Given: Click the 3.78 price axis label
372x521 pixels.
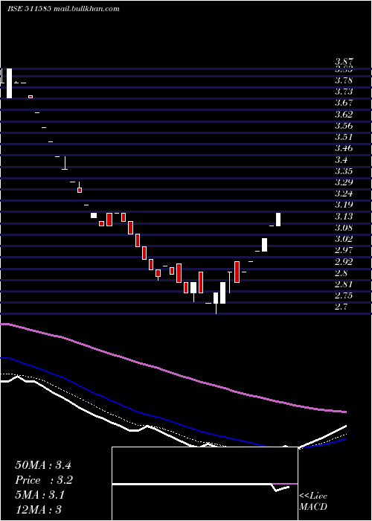Looking at the screenshot, I should [344, 80].
